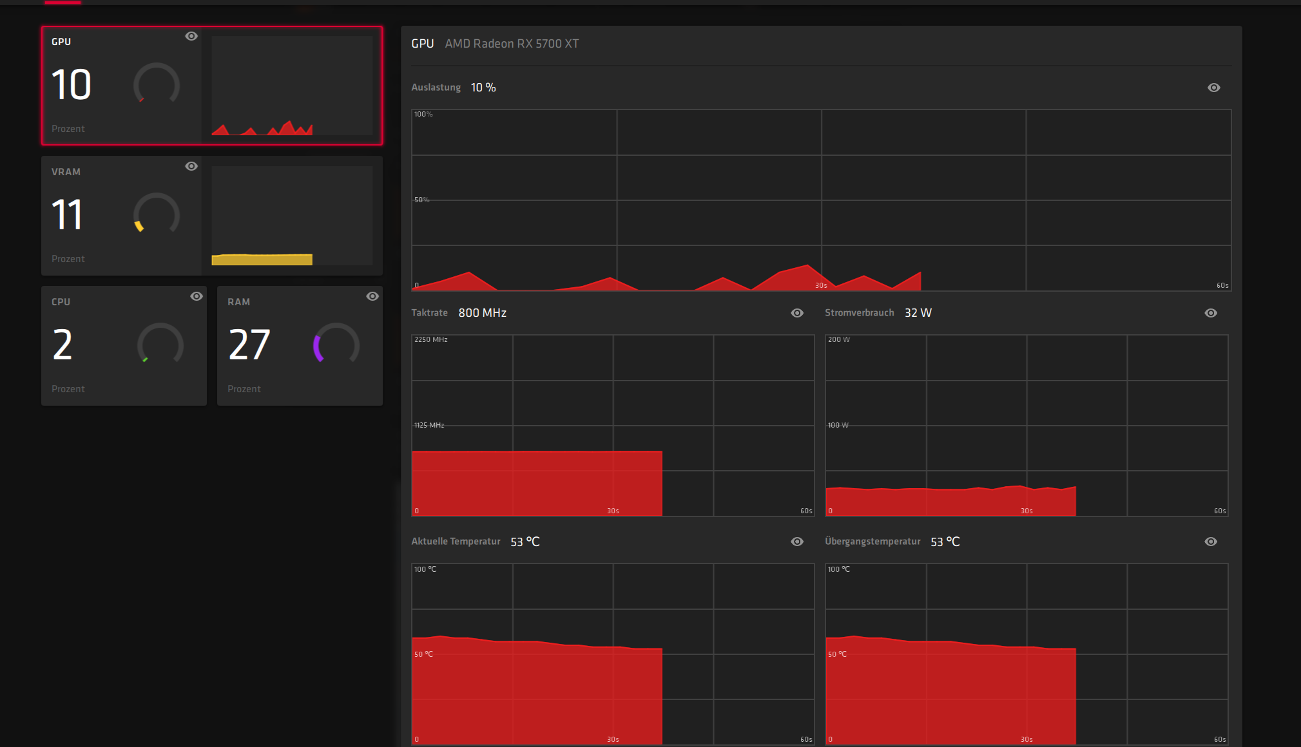Click the Taktrate clock speed chart
This screenshot has width=1301, height=747.
click(x=613, y=426)
